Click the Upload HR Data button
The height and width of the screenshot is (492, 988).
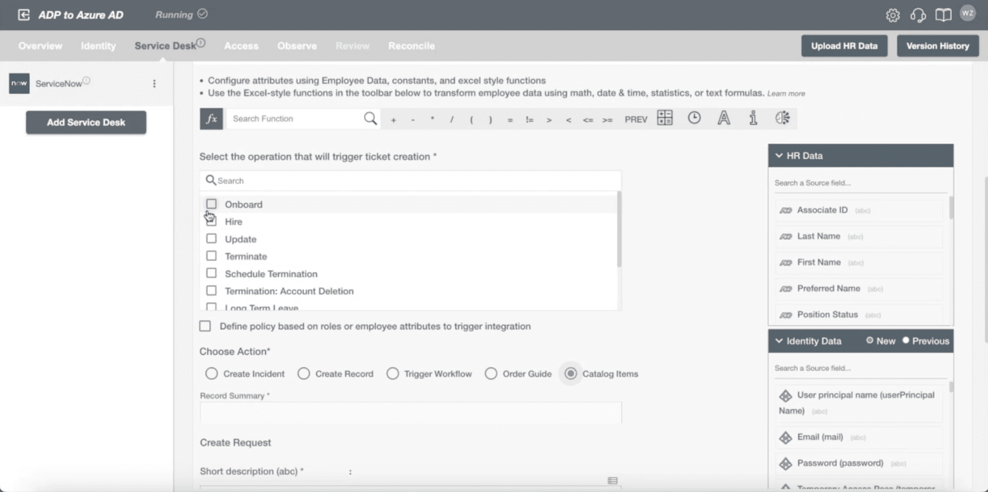pyautogui.click(x=844, y=46)
